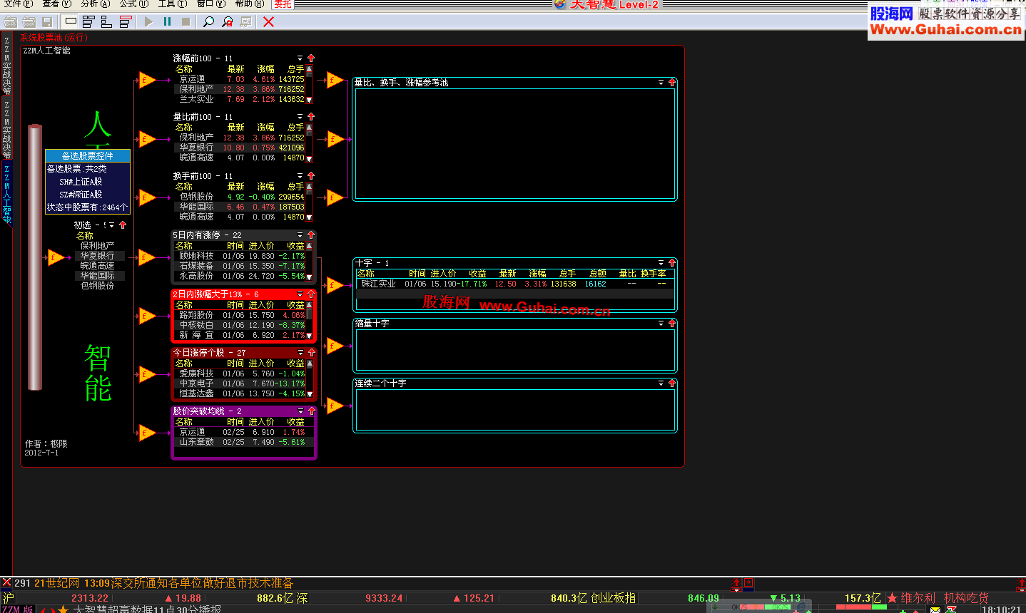Click the yellow triangle node leading to 十字 panel

335,286
